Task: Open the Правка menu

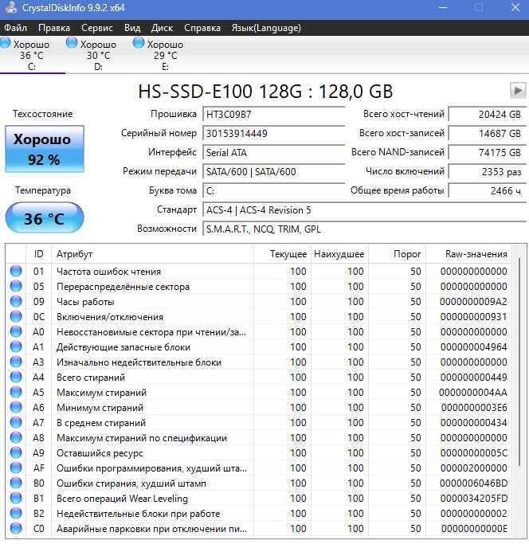Action: click(54, 28)
